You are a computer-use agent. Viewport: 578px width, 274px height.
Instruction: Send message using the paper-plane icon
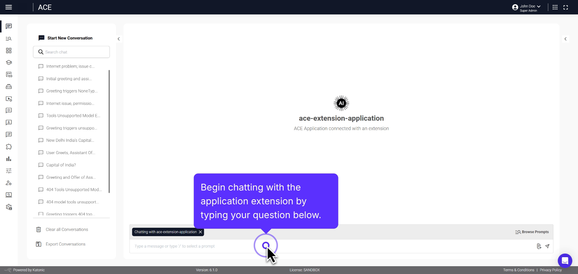click(x=547, y=246)
